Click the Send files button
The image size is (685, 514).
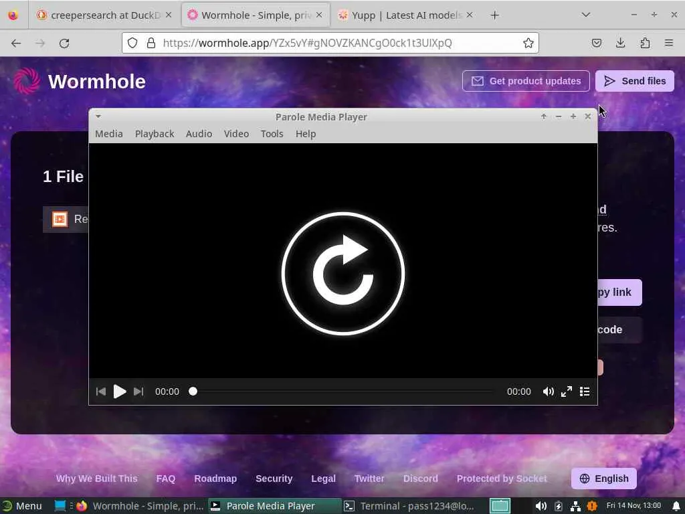coord(635,81)
